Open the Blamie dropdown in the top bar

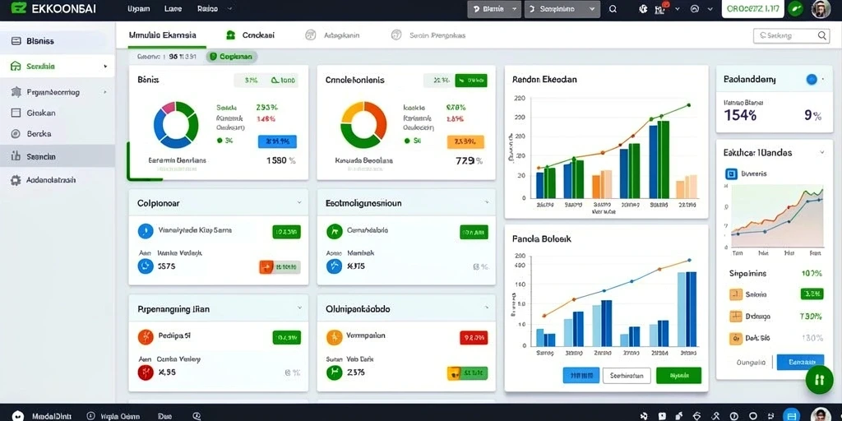[x=494, y=9]
